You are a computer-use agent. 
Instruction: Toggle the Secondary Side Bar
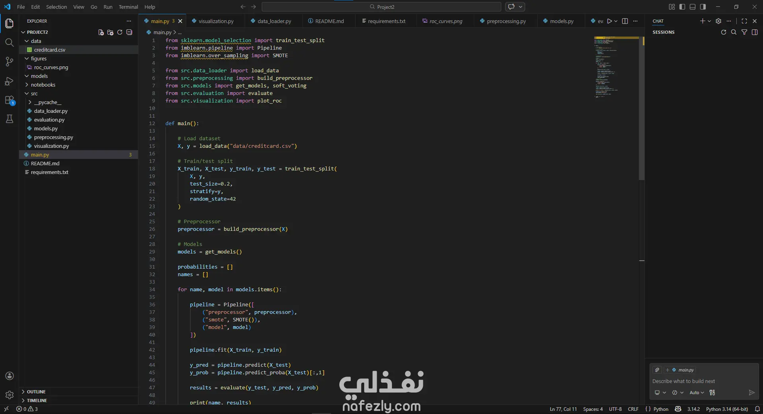pos(703,7)
